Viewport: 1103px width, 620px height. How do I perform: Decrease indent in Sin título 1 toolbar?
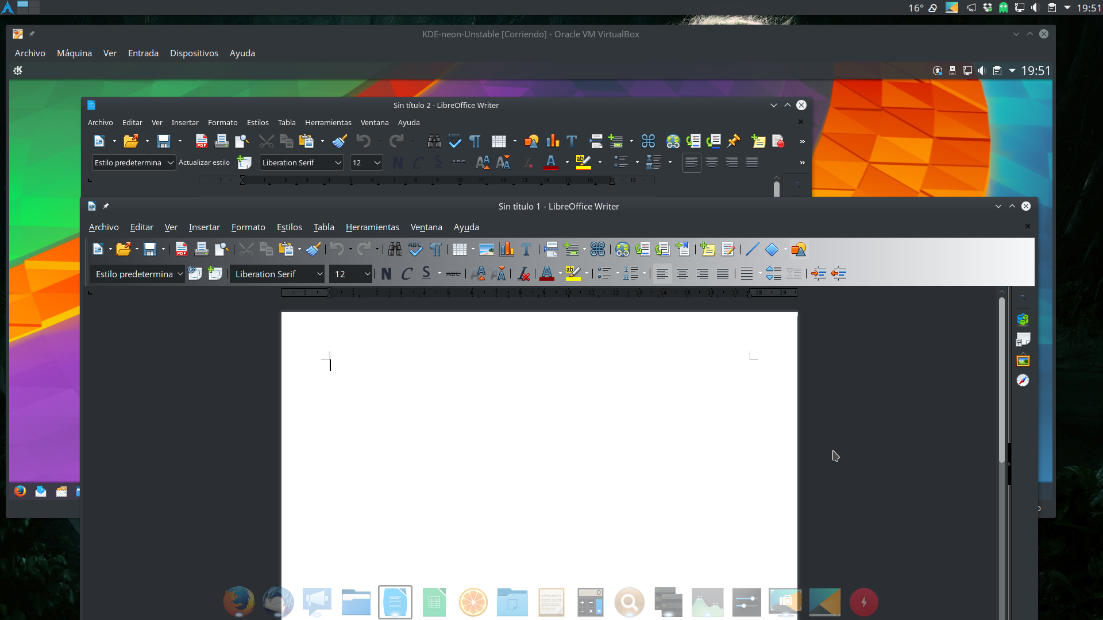click(x=839, y=274)
